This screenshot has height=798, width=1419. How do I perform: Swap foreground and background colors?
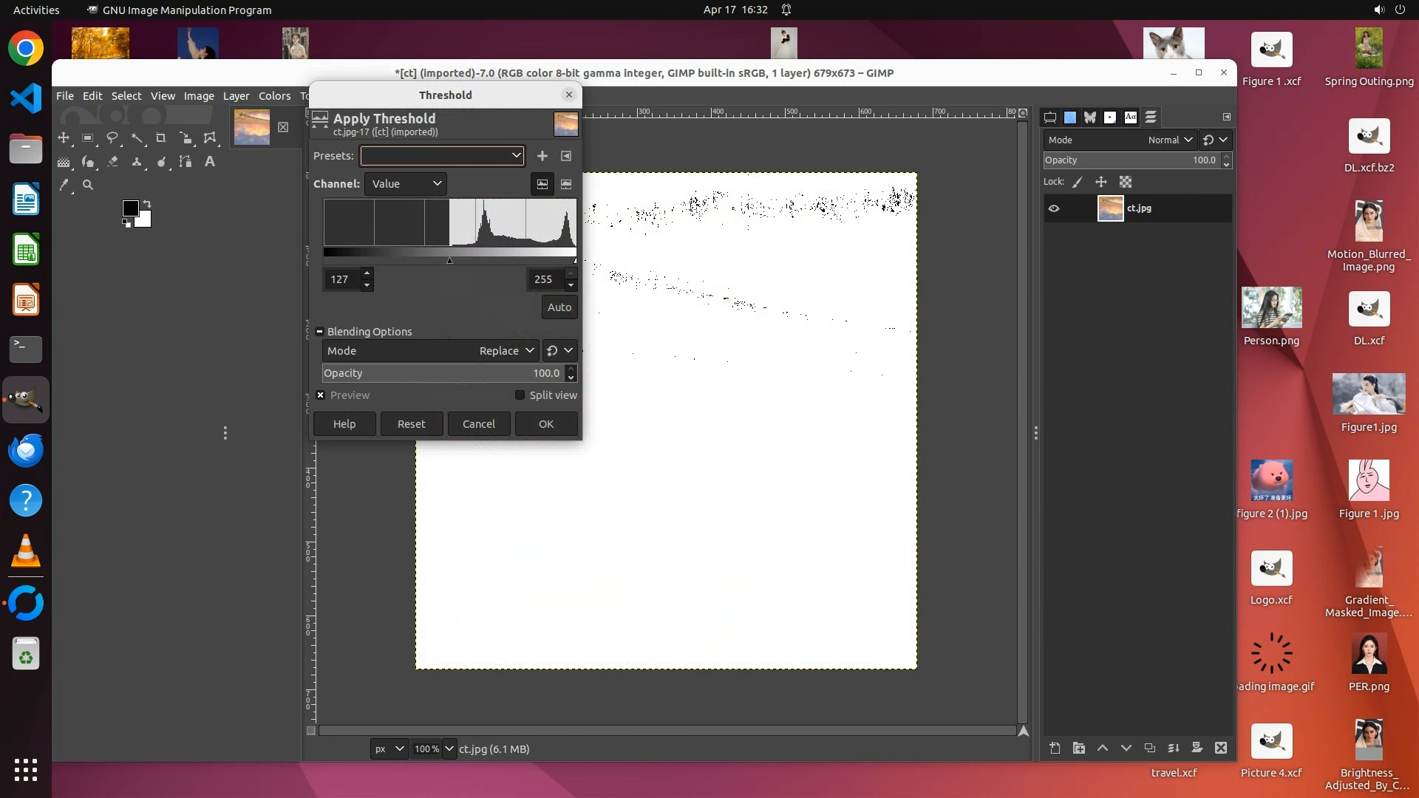tap(147, 203)
